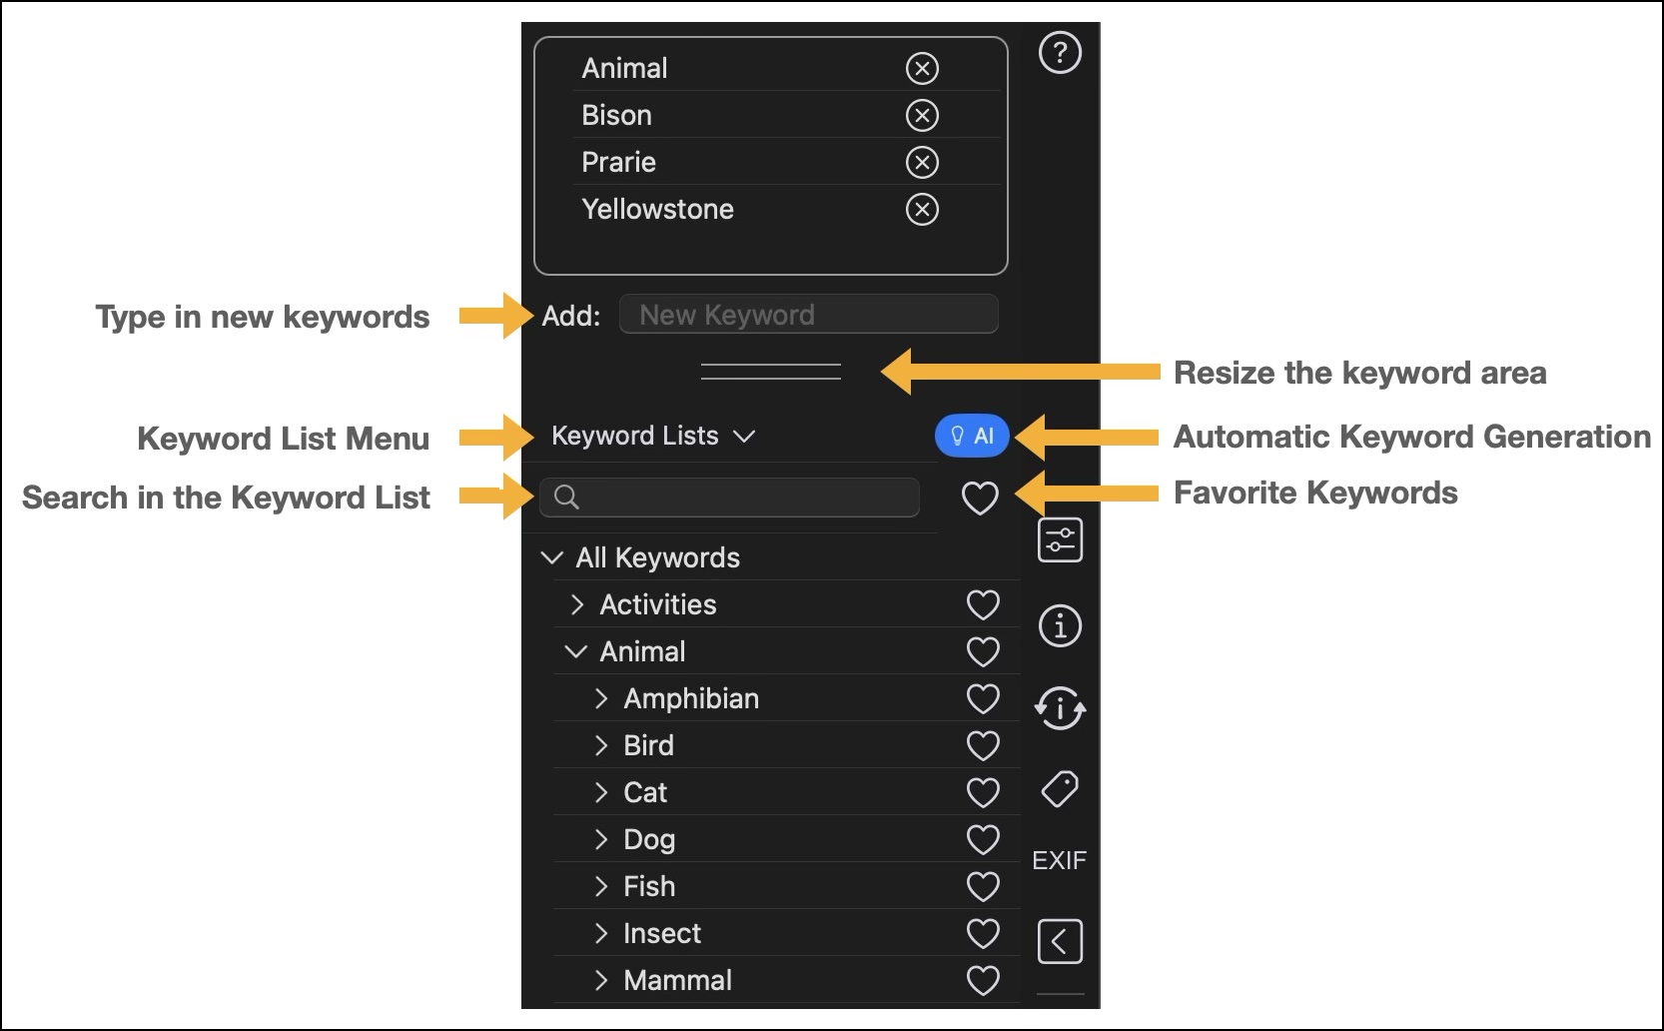This screenshot has height=1031, width=1664.
Task: Generate keywords with the AI button
Action: point(972,436)
